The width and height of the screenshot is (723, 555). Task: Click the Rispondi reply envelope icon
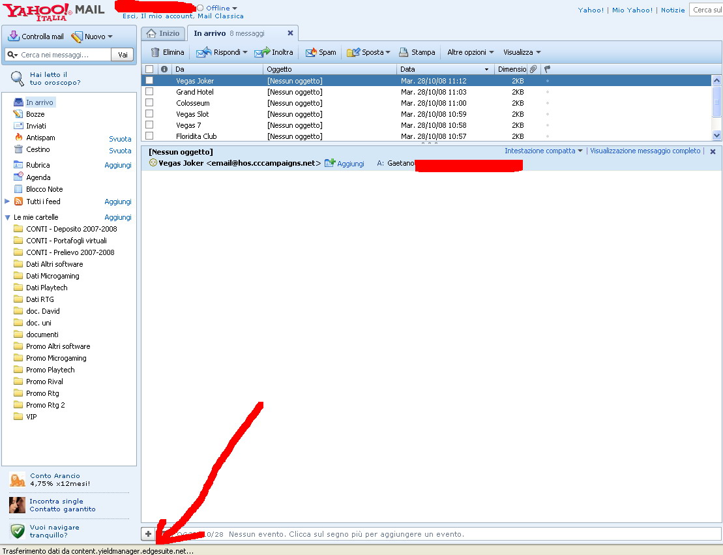click(203, 52)
